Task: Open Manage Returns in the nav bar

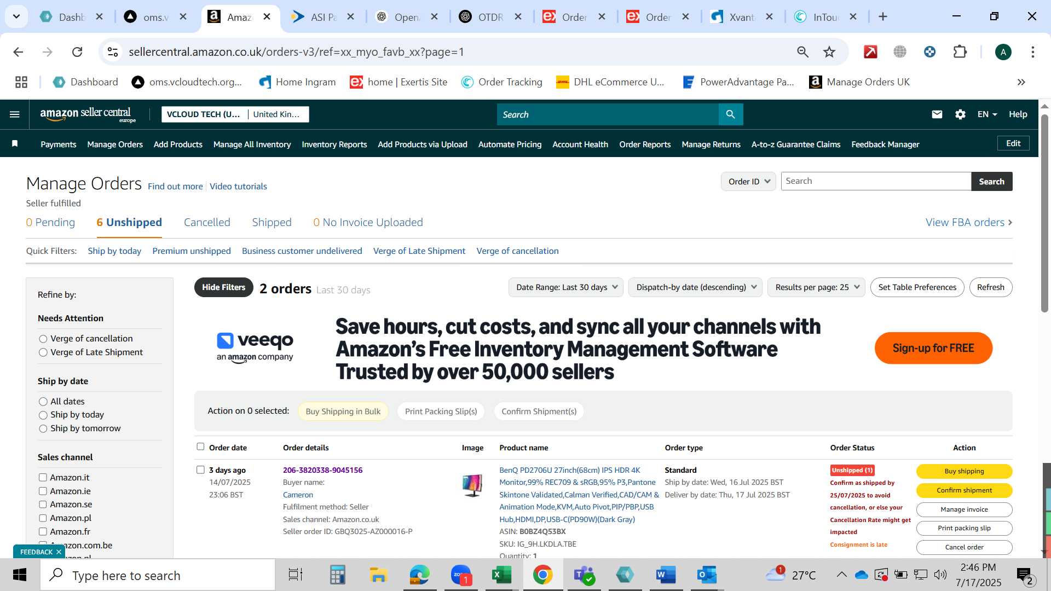Action: pos(711,144)
